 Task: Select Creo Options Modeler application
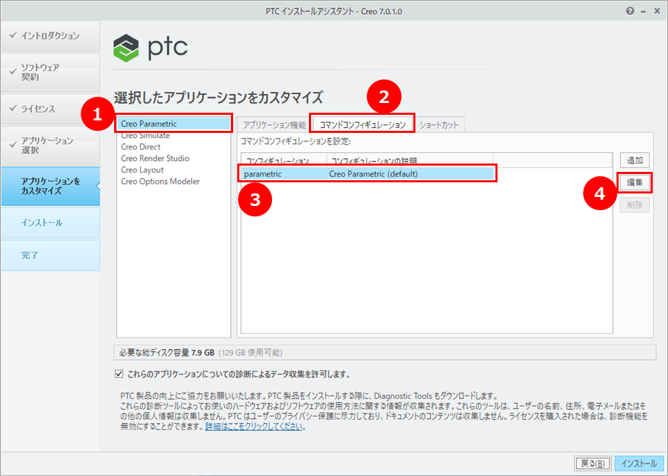coord(160,182)
